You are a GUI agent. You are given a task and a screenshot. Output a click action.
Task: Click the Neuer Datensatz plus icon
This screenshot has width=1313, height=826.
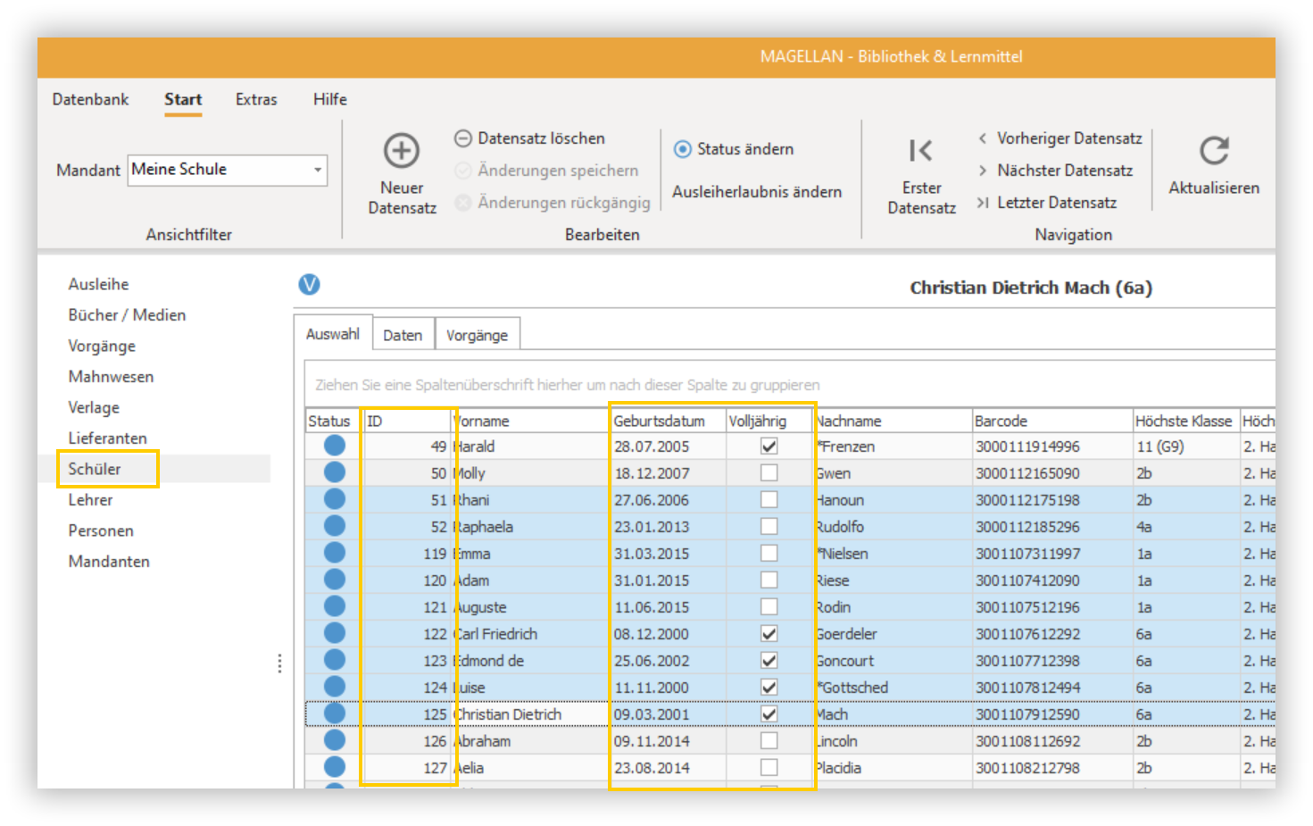click(402, 151)
